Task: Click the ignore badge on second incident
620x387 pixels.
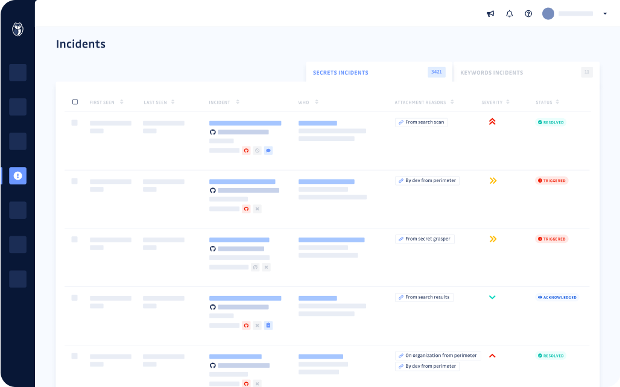Action: 257,209
